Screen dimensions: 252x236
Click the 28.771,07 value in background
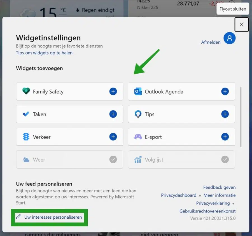pyautogui.click(x=188, y=4)
